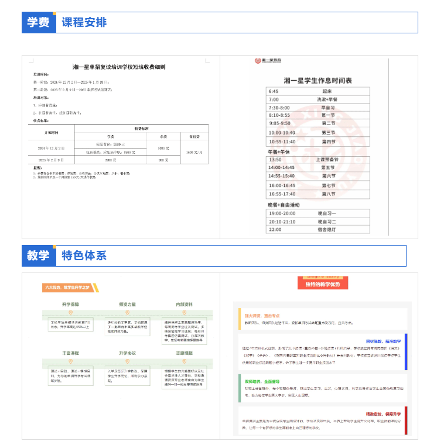
Task: Click the 师资力量 advantage heading
Action: [x=127, y=305]
